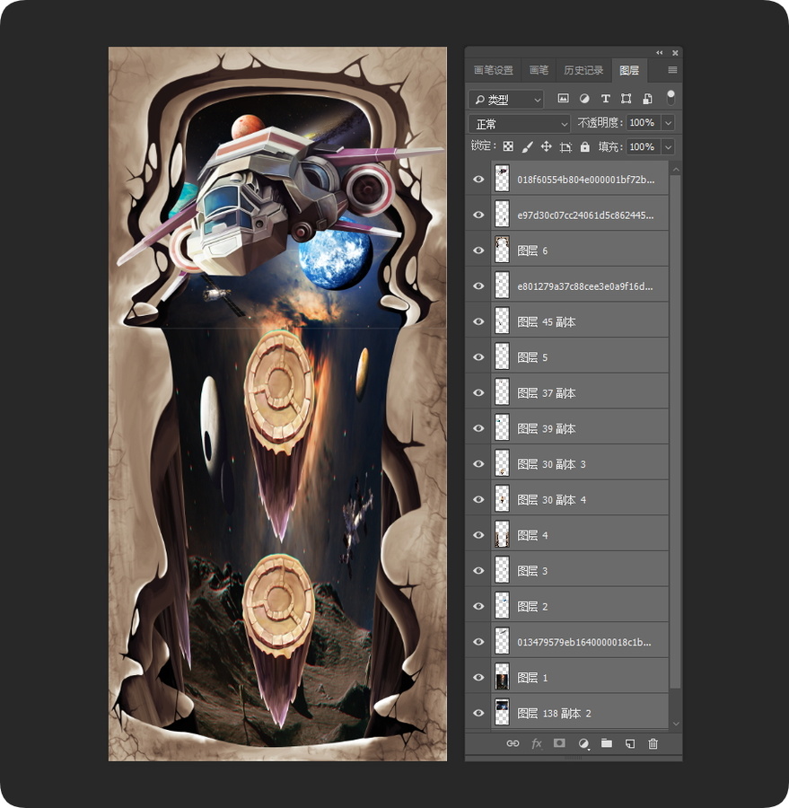The width and height of the screenshot is (789, 808).
Task: Click the scroll down arrow in layers list
Action: pyautogui.click(x=676, y=724)
